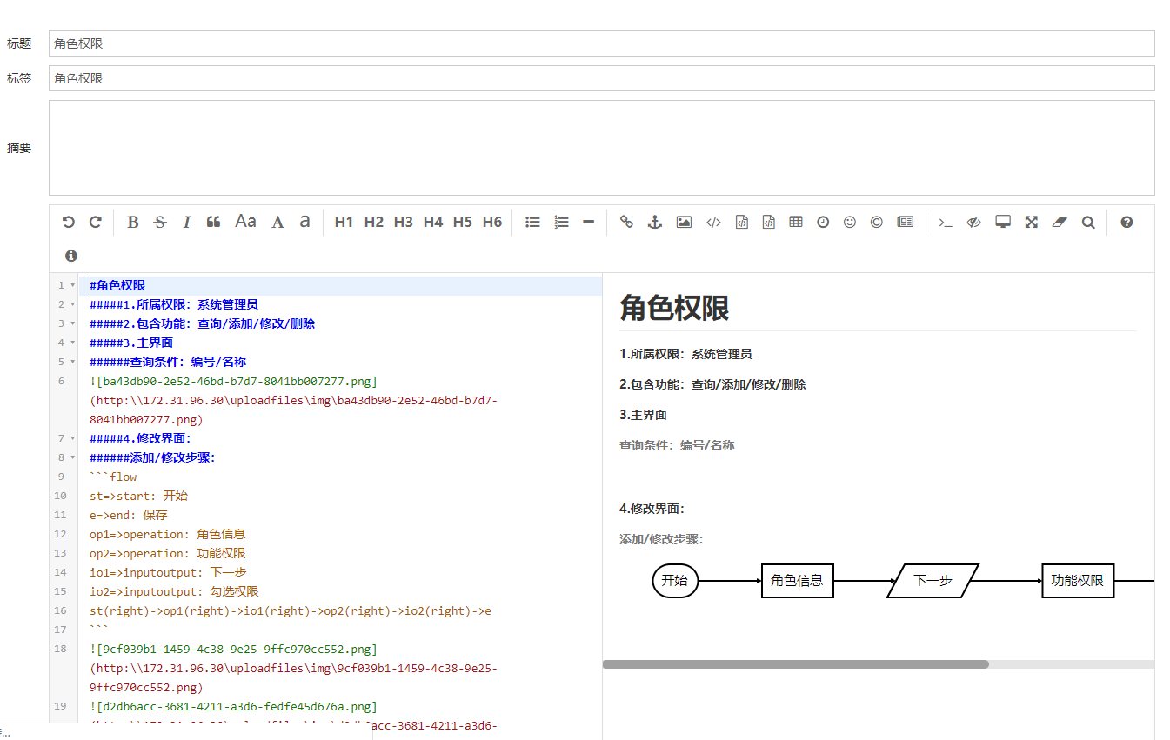
Task: Collapse the fold arrow on line 3
Action: tap(73, 324)
